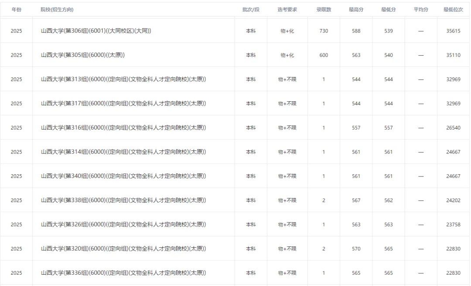
Task: Click lowest rank 32969 in 第313组 row
Action: click(453, 80)
